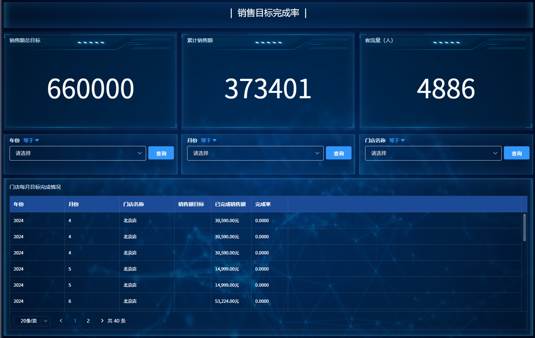Open the 月份 请选择 dropdown
This screenshot has height=338, width=535.
coord(255,153)
